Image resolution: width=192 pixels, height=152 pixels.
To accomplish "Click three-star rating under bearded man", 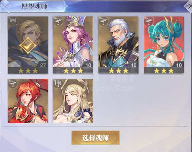I will [119, 71].
